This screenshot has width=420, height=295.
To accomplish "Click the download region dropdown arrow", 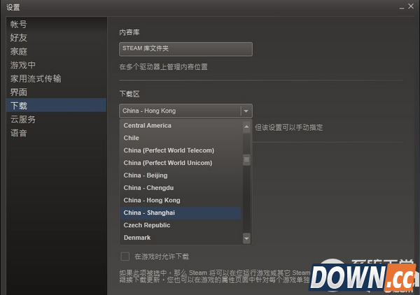I will click(x=246, y=110).
